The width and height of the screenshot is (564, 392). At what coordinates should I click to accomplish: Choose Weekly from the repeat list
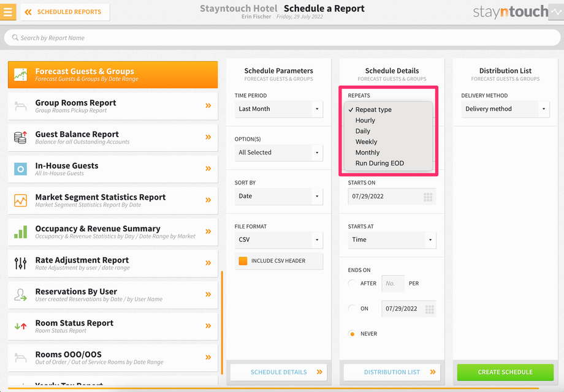388,142
